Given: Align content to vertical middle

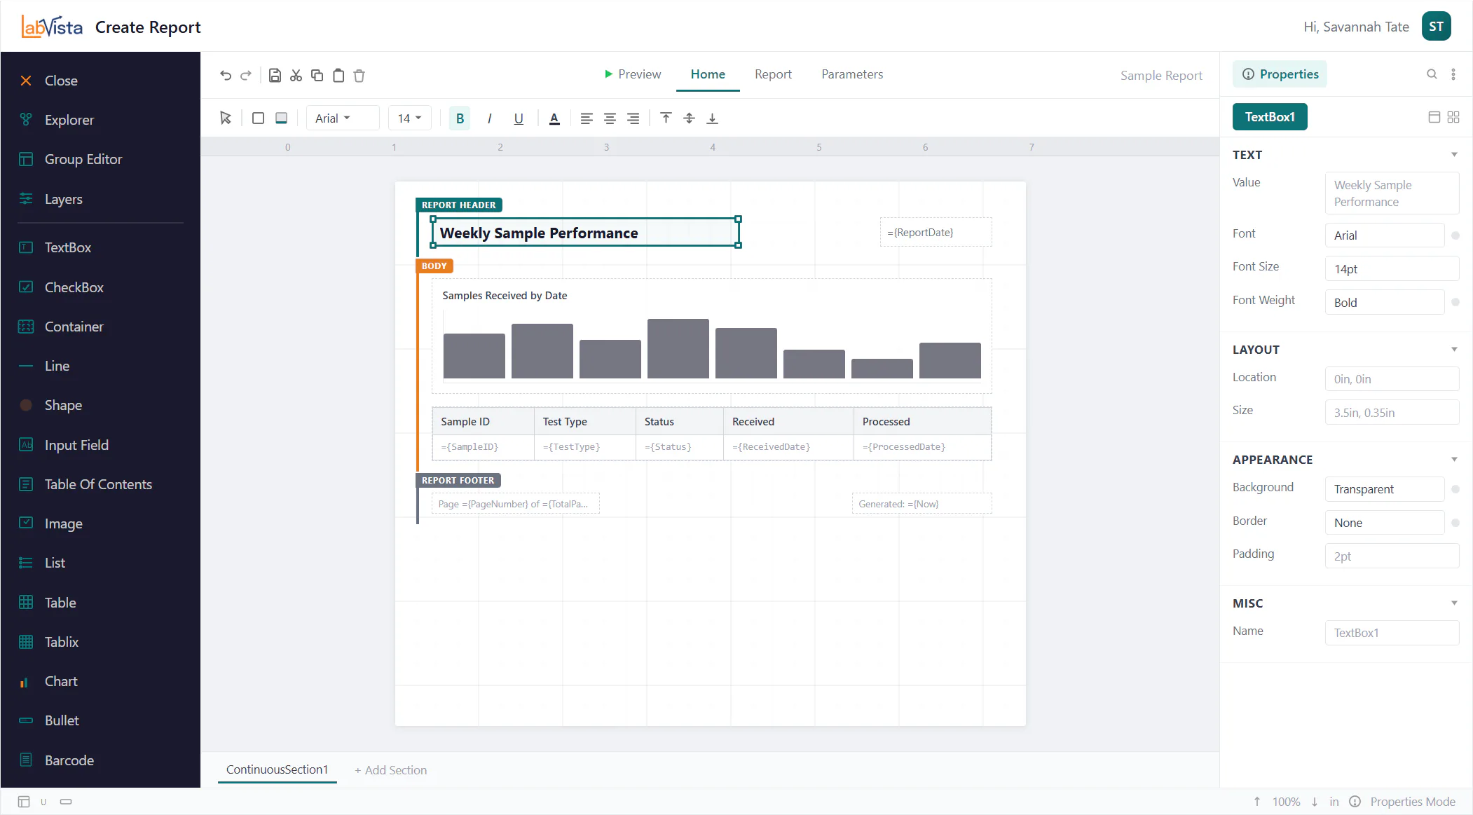Looking at the screenshot, I should [x=689, y=118].
